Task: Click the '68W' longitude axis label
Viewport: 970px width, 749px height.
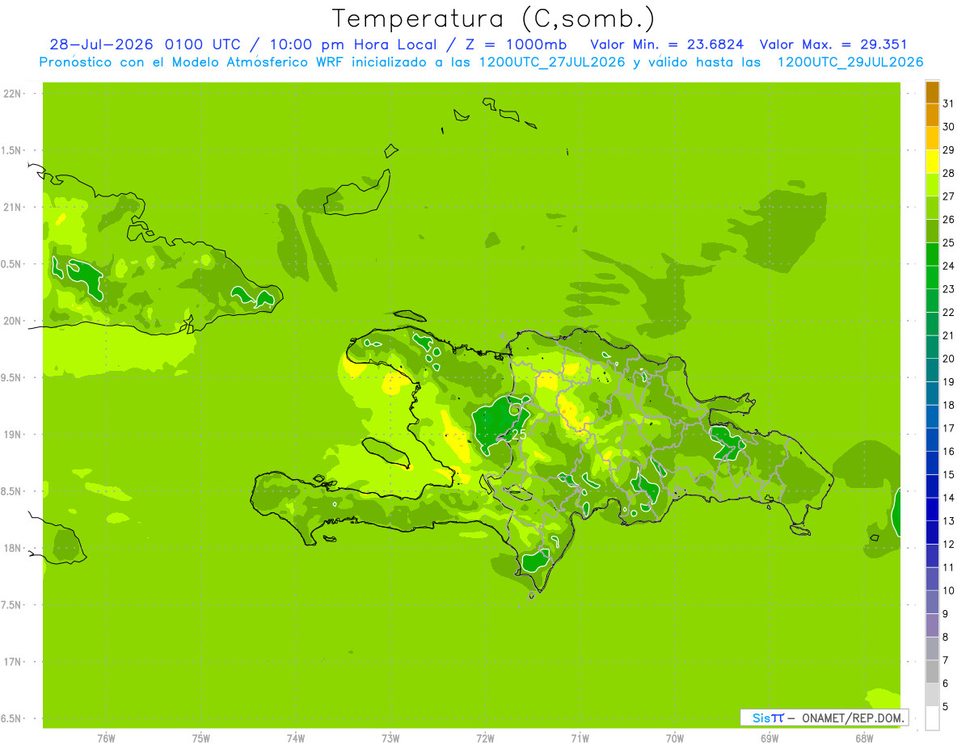Action: (x=864, y=738)
